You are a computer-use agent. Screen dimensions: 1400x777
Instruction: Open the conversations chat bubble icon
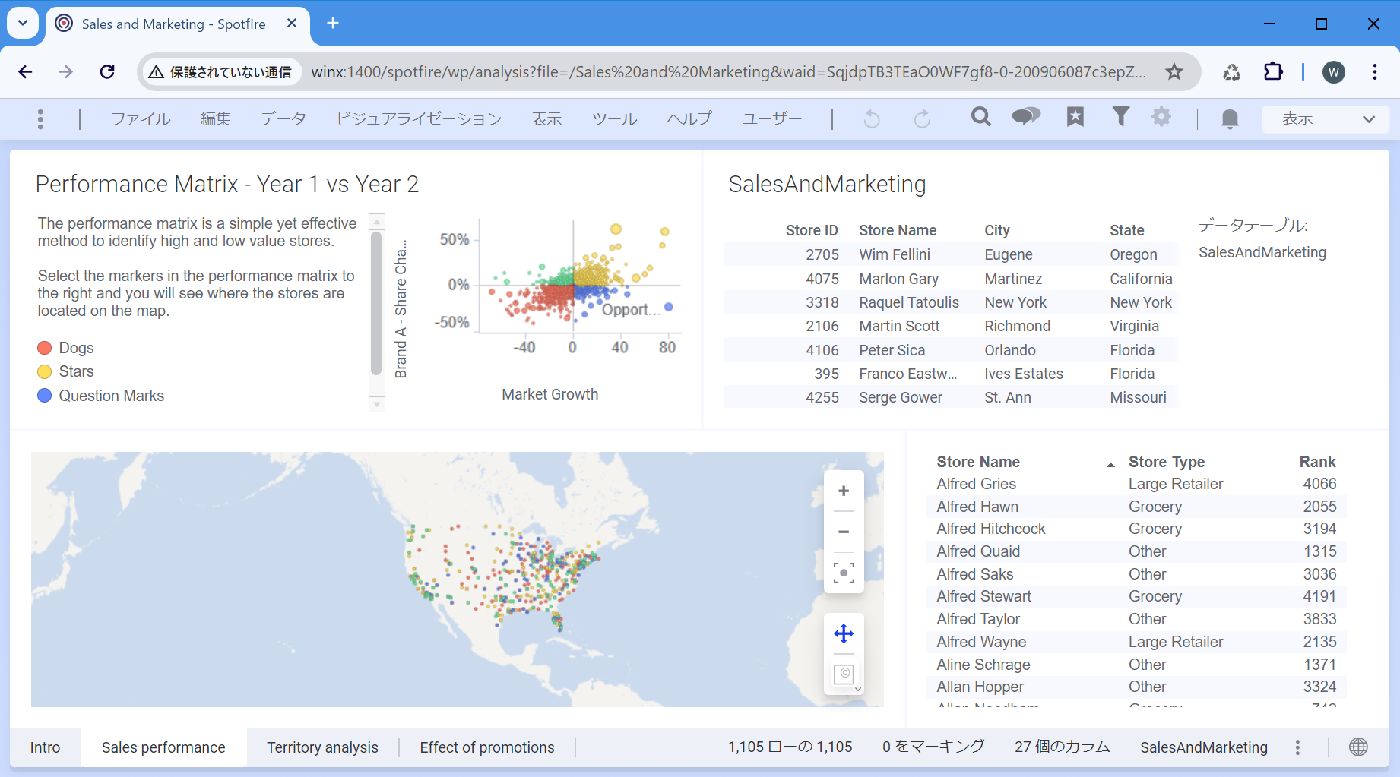click(1025, 117)
